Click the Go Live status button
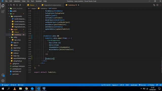162x91 pixels. pyautogui.click(x=142, y=85)
